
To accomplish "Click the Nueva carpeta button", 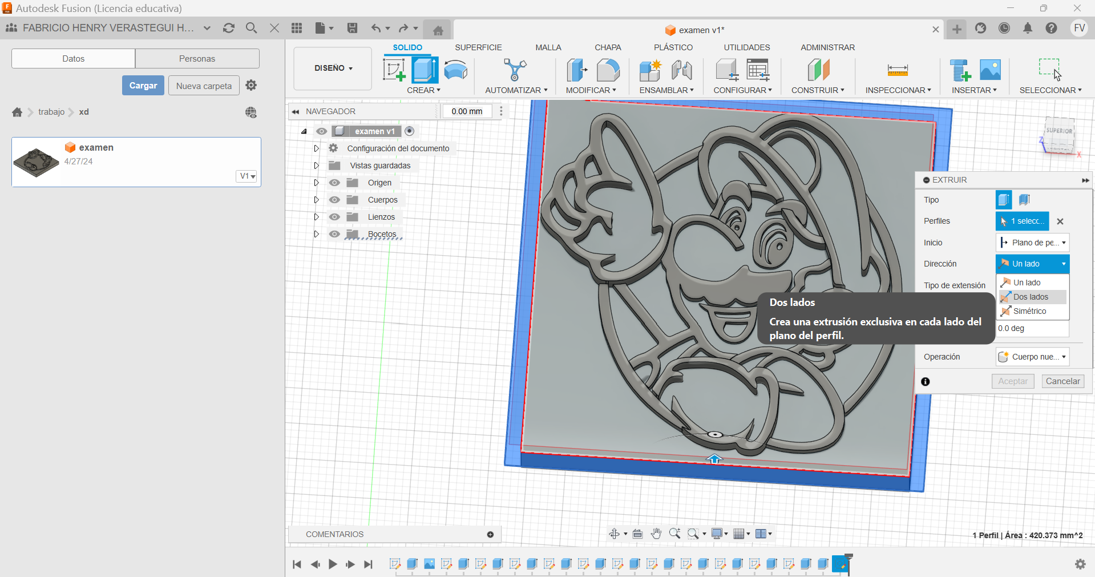I will coord(204,86).
